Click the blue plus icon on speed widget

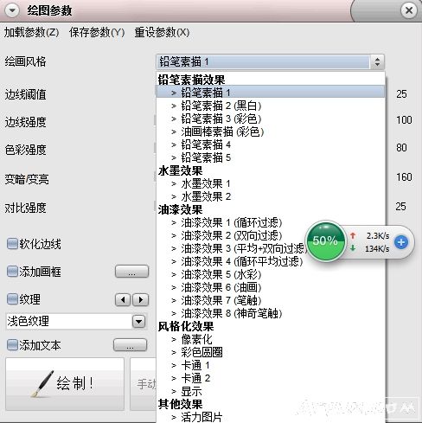(401, 242)
